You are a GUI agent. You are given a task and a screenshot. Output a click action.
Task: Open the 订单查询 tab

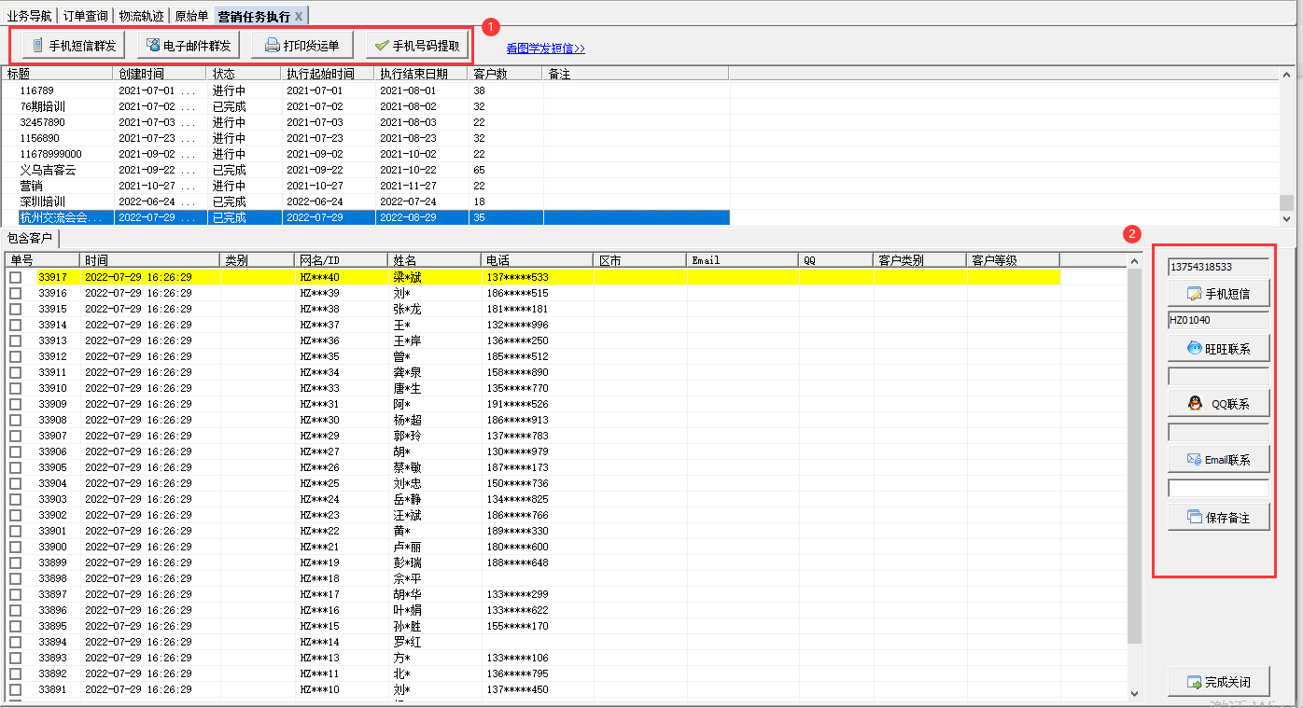pyautogui.click(x=86, y=16)
